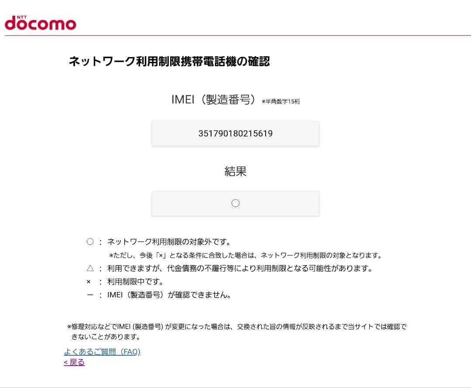Select the IMEI number 351790180215619 field
The image size is (471, 388).
(235, 133)
